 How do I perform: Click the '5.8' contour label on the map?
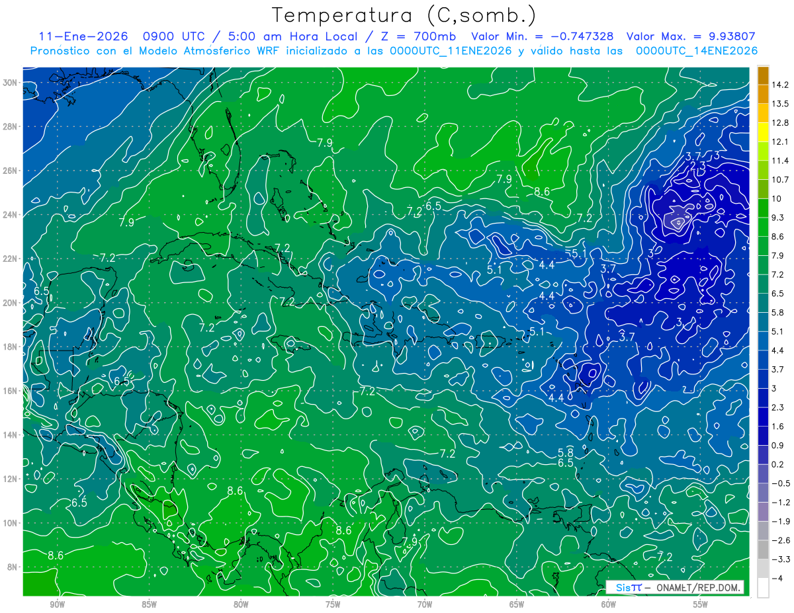(x=565, y=452)
